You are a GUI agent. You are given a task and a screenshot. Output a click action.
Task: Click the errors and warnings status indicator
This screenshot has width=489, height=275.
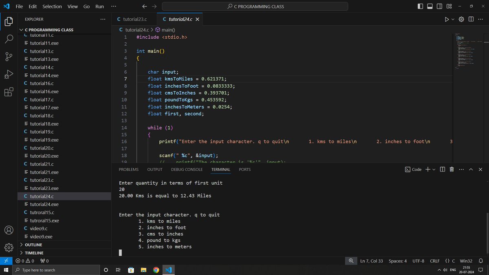[x=25, y=261]
